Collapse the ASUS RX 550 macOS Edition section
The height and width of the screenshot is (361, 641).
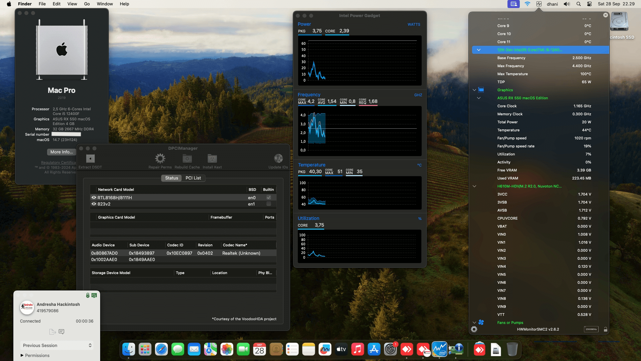click(479, 98)
